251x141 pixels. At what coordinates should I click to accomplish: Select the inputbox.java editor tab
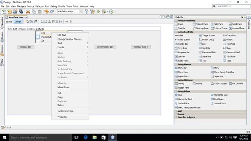16,17
